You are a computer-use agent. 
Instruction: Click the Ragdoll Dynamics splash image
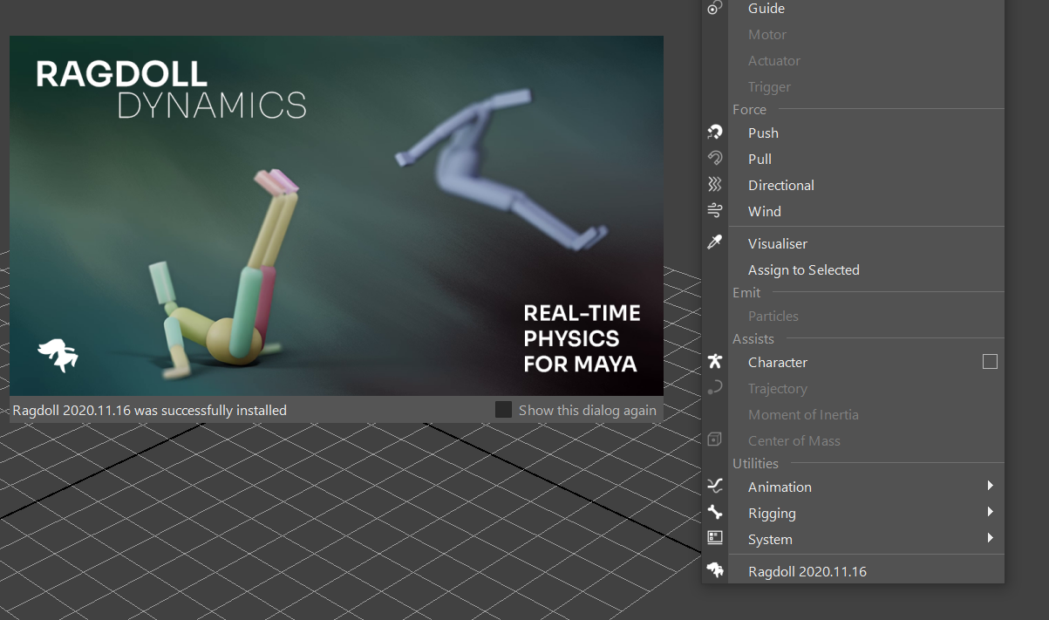[337, 215]
